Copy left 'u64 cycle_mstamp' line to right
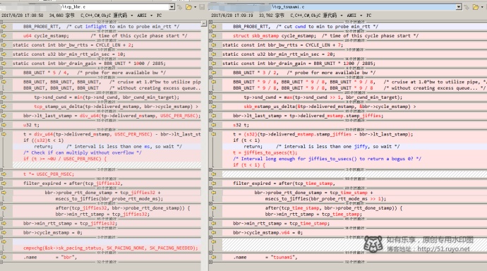 [4, 36]
